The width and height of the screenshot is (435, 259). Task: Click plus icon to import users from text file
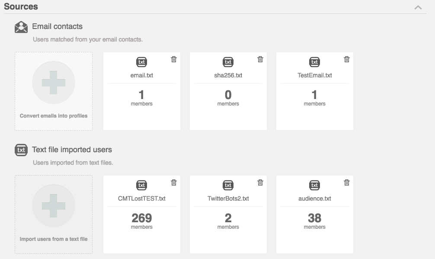click(54, 206)
